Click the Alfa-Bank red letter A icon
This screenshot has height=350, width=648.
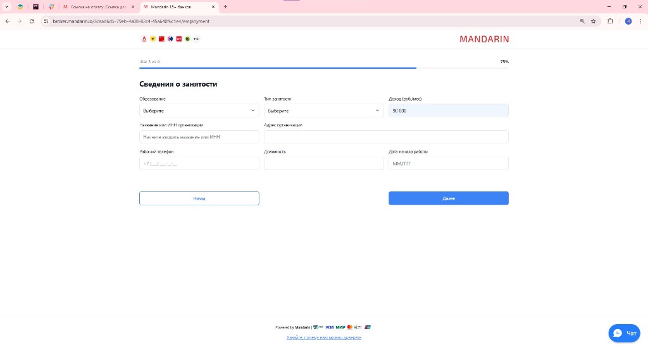pos(144,39)
